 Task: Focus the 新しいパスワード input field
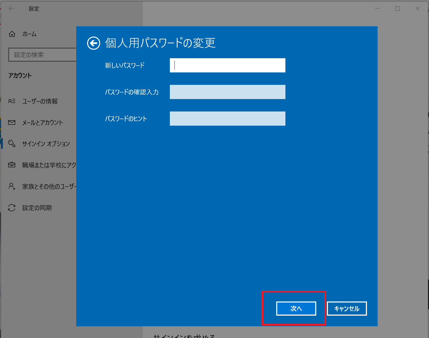(x=227, y=65)
